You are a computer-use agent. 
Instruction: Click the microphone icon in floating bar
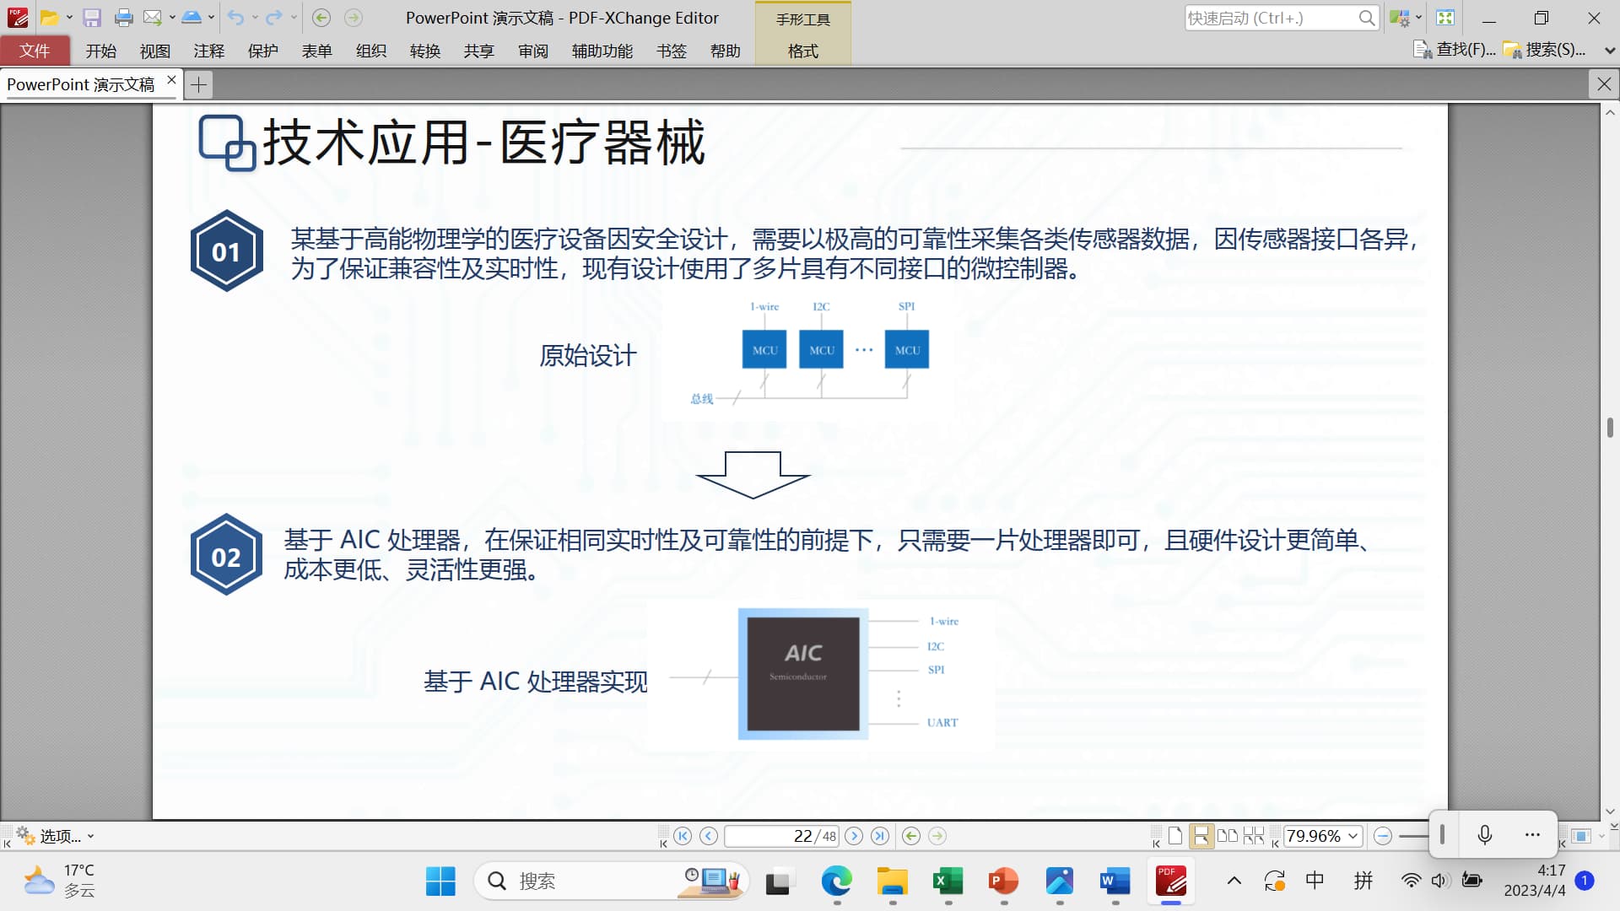(x=1485, y=835)
